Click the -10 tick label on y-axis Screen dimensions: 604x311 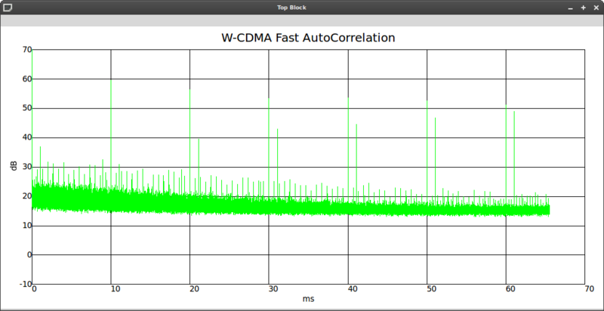click(x=25, y=285)
